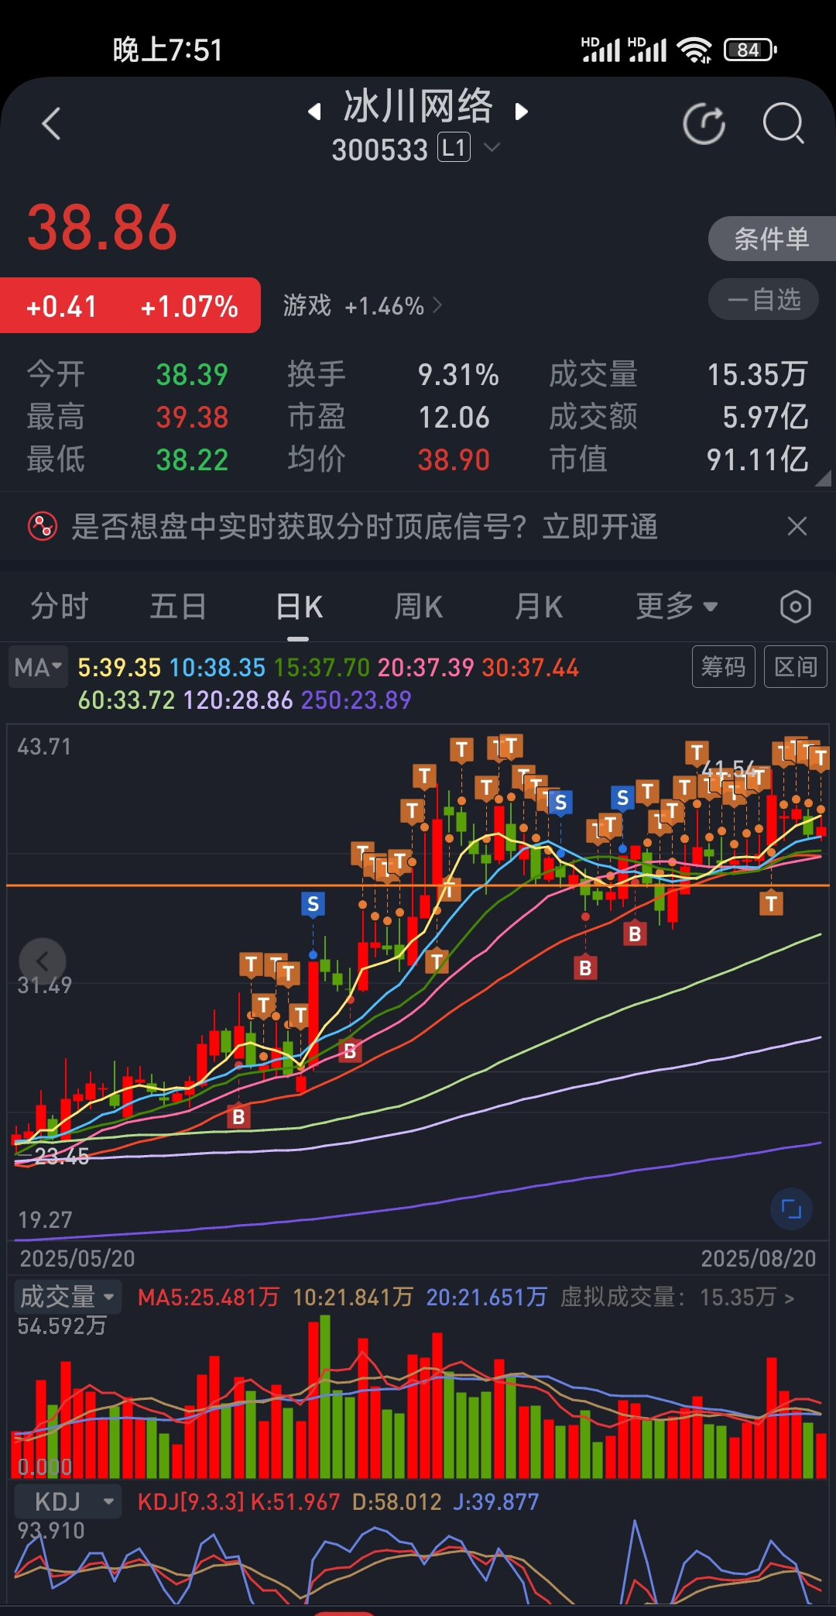Open the 区间 range statistics button
The image size is (836, 1616).
coord(796,666)
